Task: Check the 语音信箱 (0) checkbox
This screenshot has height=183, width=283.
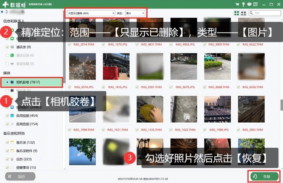Action: (x=7, y=64)
